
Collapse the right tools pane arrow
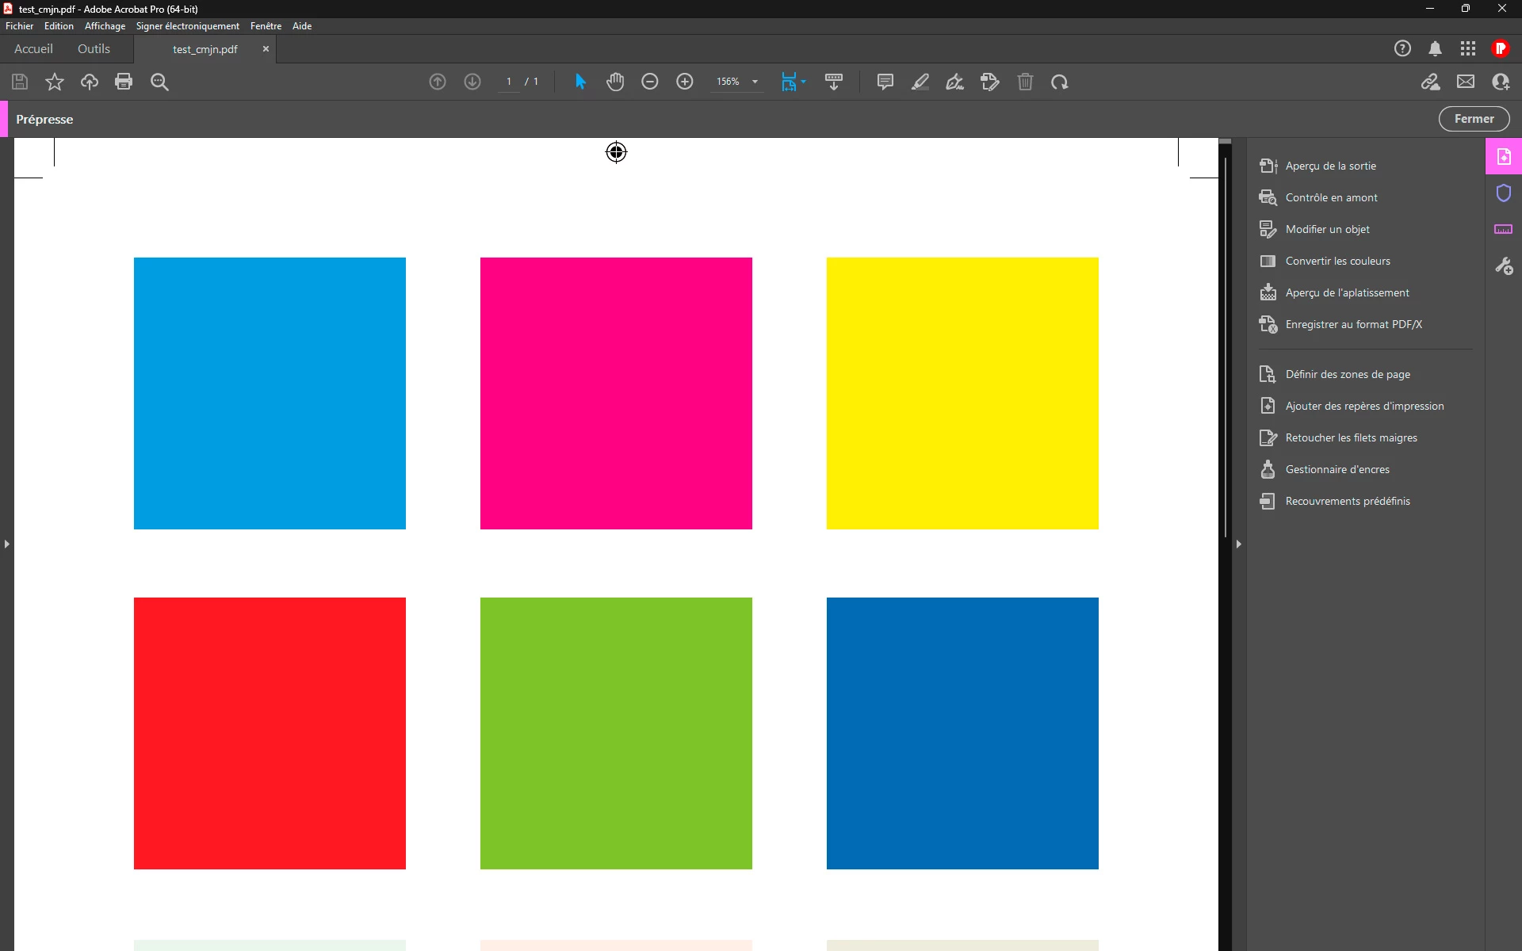coord(1238,544)
